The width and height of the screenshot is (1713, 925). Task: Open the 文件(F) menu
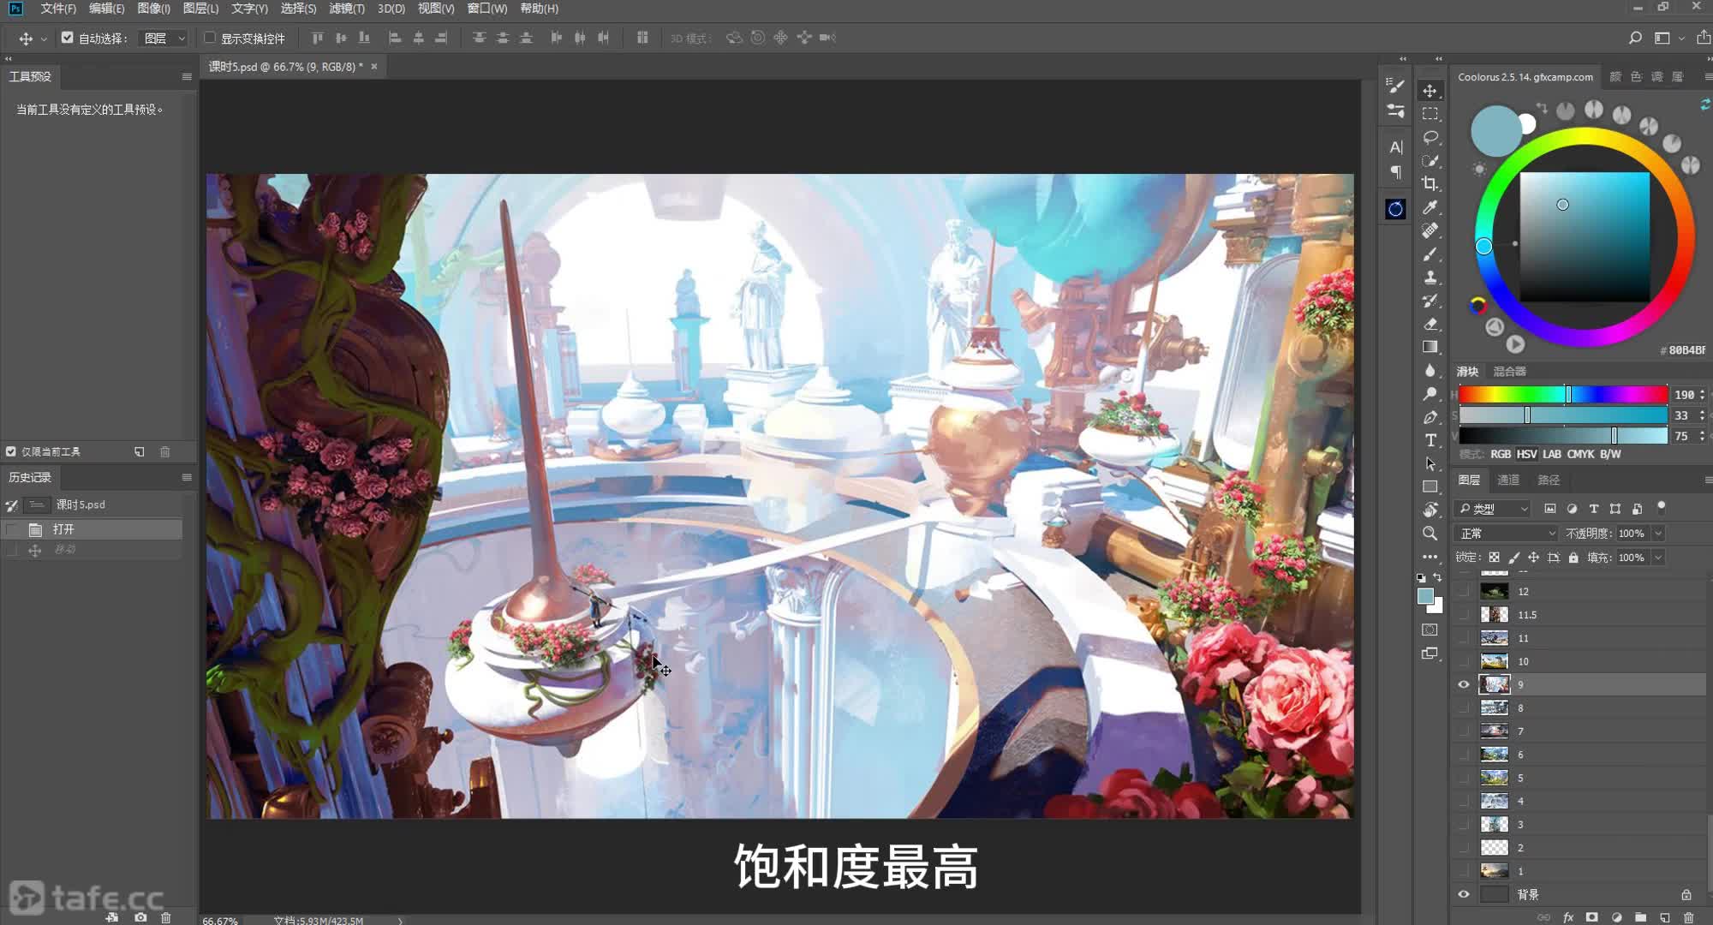pyautogui.click(x=58, y=9)
